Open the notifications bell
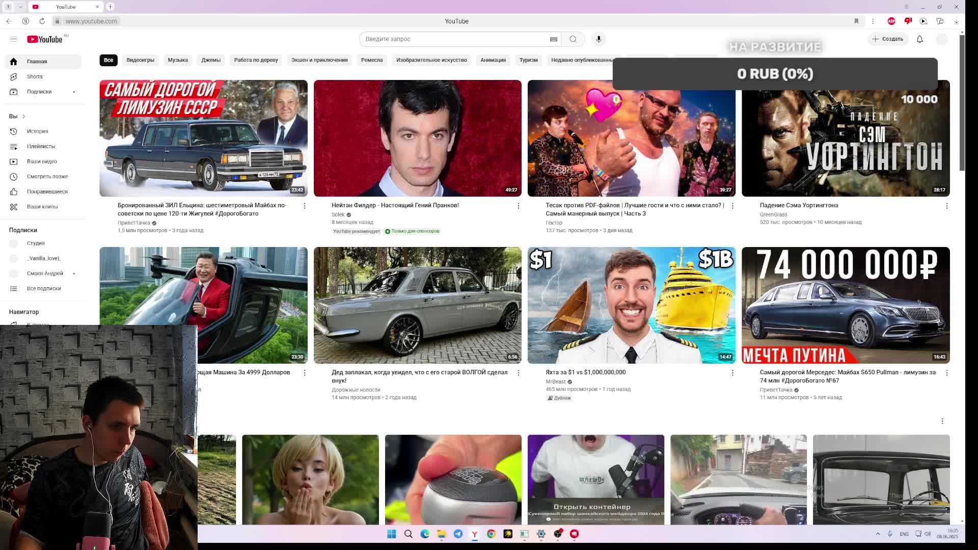Viewport: 978px width, 550px height. (x=920, y=39)
